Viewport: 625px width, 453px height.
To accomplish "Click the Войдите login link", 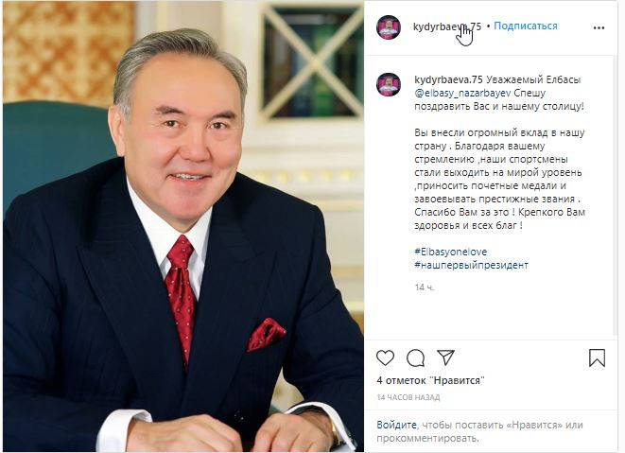I will pos(396,425).
